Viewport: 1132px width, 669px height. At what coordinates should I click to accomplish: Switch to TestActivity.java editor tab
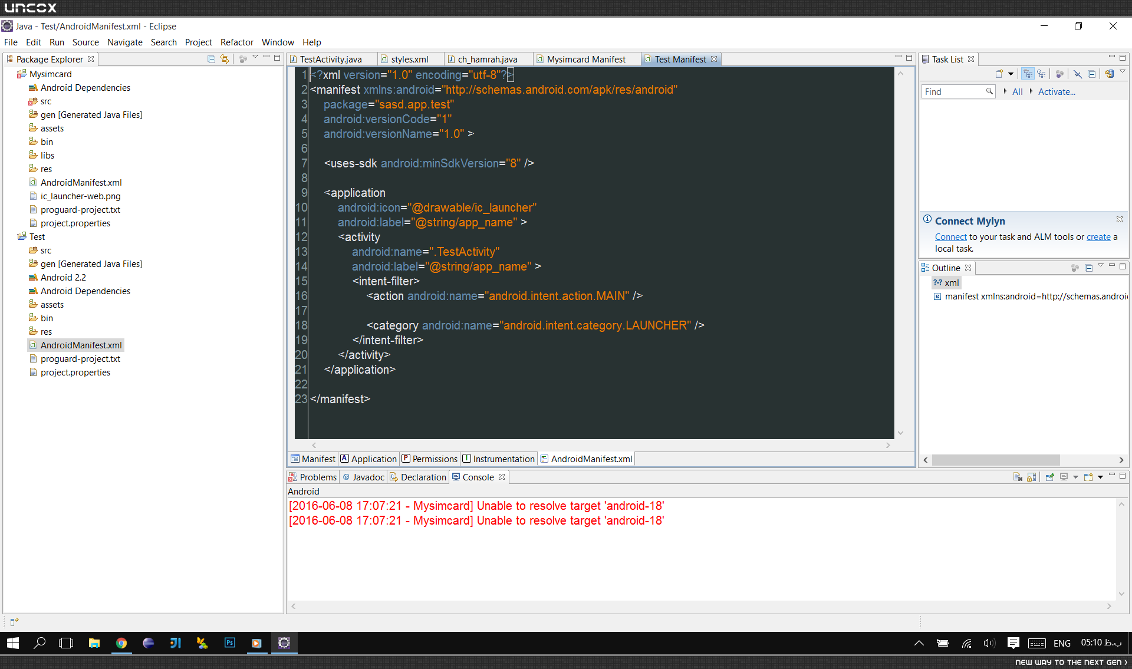pyautogui.click(x=331, y=59)
